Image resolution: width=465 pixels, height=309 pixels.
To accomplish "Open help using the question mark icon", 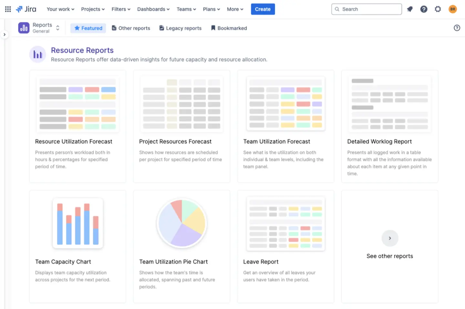I will coord(424,9).
